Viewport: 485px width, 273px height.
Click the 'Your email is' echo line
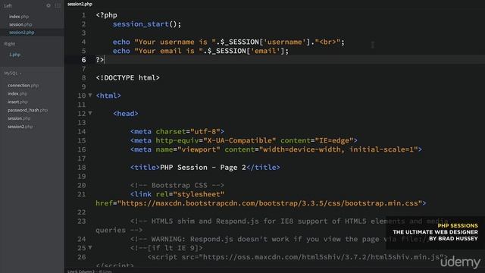(201, 51)
